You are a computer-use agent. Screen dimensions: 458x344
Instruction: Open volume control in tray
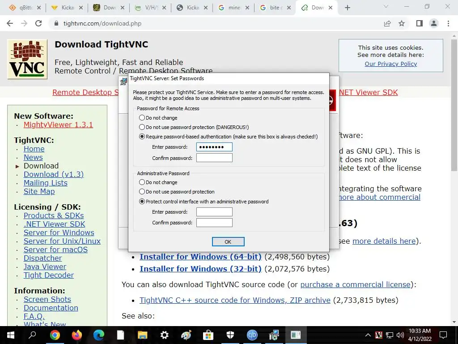[400, 335]
